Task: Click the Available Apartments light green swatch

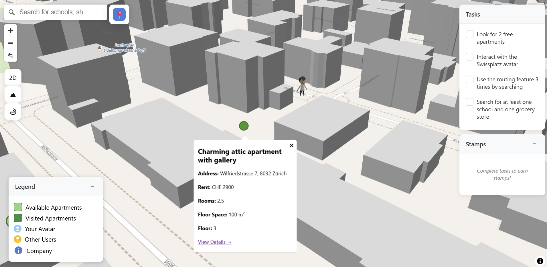Action: point(18,207)
